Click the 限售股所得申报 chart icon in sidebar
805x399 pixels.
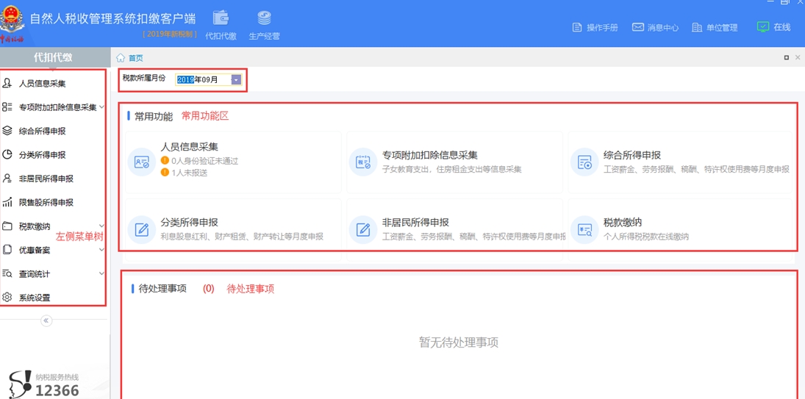[x=7, y=202]
